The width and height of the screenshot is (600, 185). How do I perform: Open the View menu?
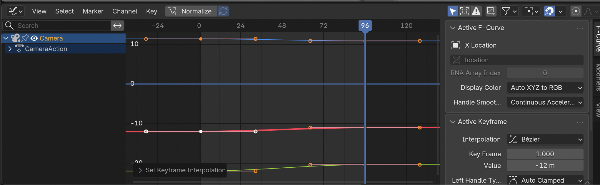39,11
